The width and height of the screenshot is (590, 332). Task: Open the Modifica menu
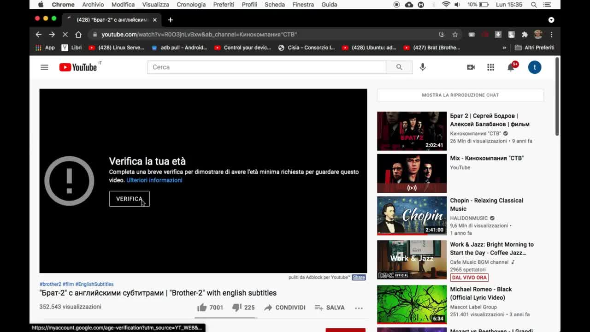pyautogui.click(x=123, y=5)
